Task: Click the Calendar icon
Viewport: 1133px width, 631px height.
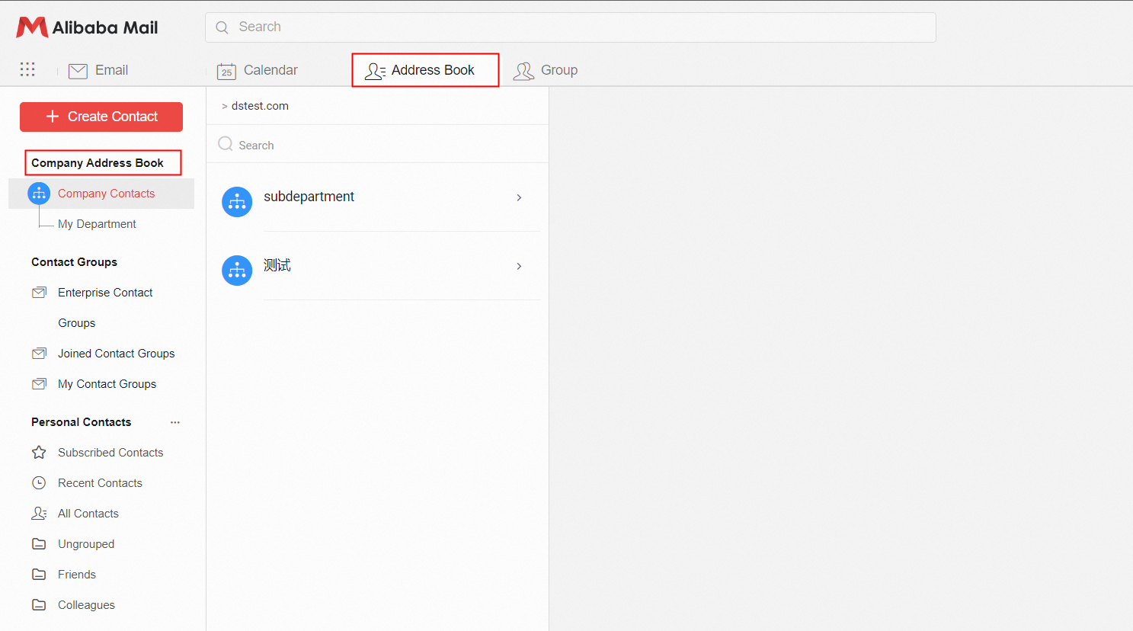Action: click(226, 71)
